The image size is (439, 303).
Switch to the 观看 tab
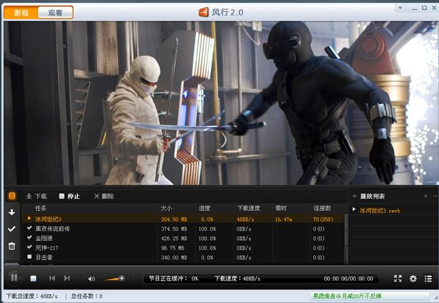tap(55, 12)
